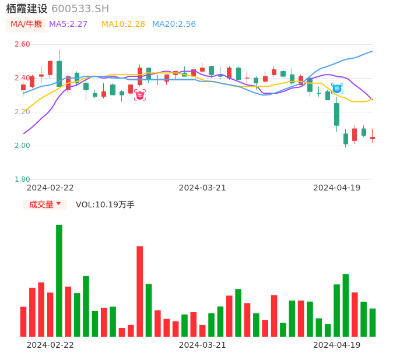Click the 2.00 price axis label

(22, 146)
